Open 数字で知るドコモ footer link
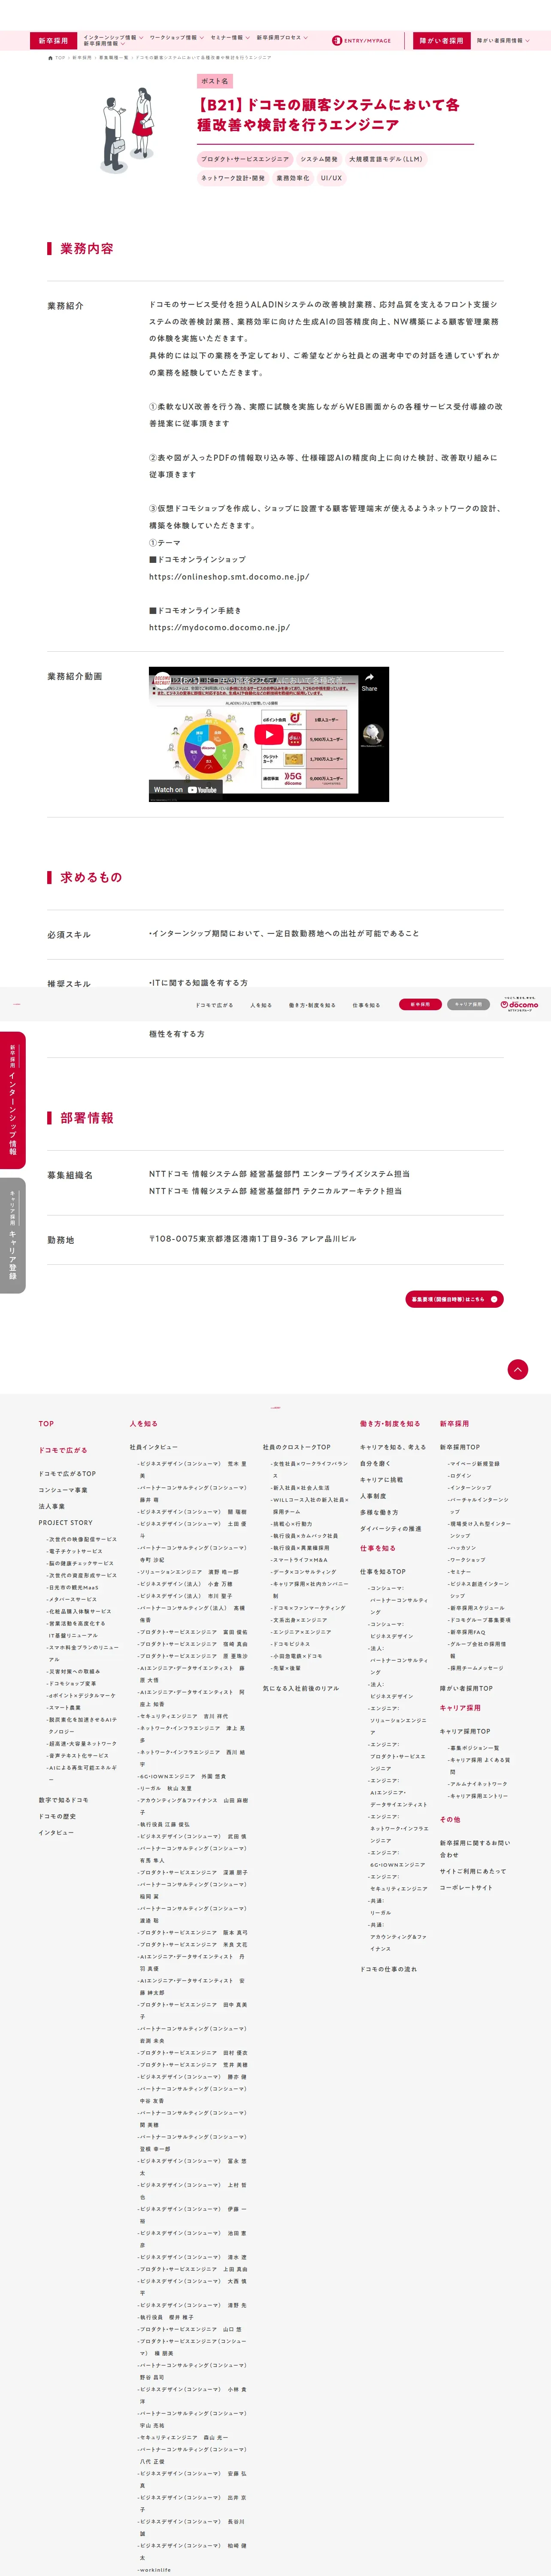 [x=63, y=1800]
